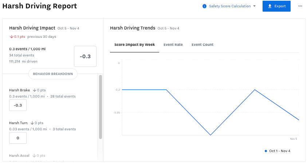The width and height of the screenshot is (307, 163).
Task: Click the Safety Score Calculation link
Action: [x=230, y=6]
